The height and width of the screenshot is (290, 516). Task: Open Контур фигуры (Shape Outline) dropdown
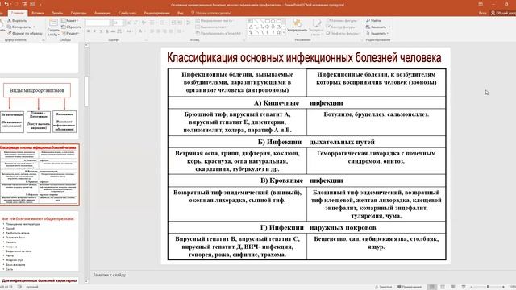[x=342, y=27]
